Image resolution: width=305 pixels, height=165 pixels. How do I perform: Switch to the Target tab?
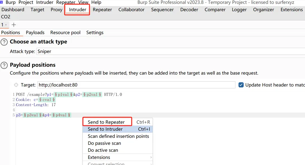[x=37, y=10]
